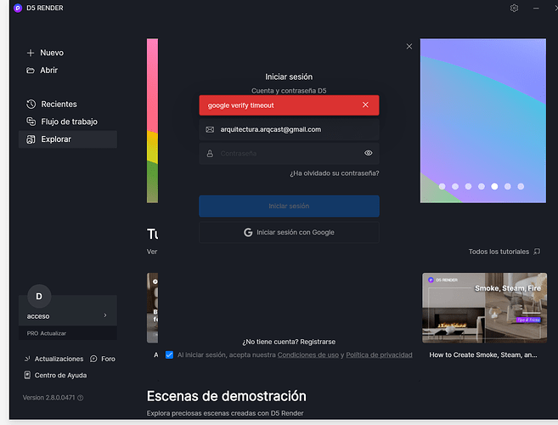The image size is (558, 425).
Task: Click the colorful gradient banner image
Action: click(x=483, y=121)
